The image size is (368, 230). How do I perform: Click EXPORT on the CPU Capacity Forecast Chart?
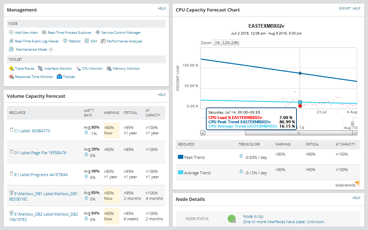(x=345, y=8)
